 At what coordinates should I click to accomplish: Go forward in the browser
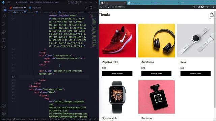[105, 7]
